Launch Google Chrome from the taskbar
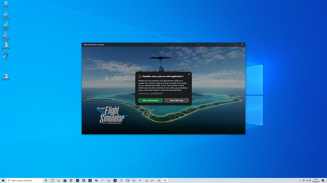Viewport: 327px width, 183px height. pos(71,180)
